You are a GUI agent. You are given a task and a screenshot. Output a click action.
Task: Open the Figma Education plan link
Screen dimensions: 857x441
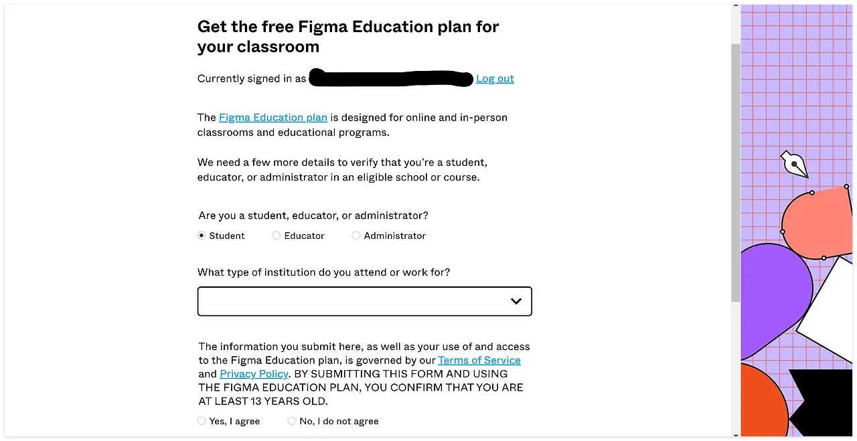click(x=273, y=117)
